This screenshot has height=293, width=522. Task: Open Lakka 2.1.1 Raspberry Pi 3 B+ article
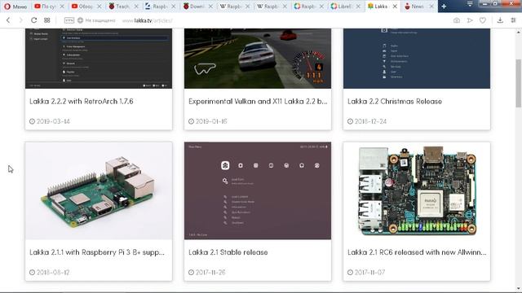click(x=97, y=252)
